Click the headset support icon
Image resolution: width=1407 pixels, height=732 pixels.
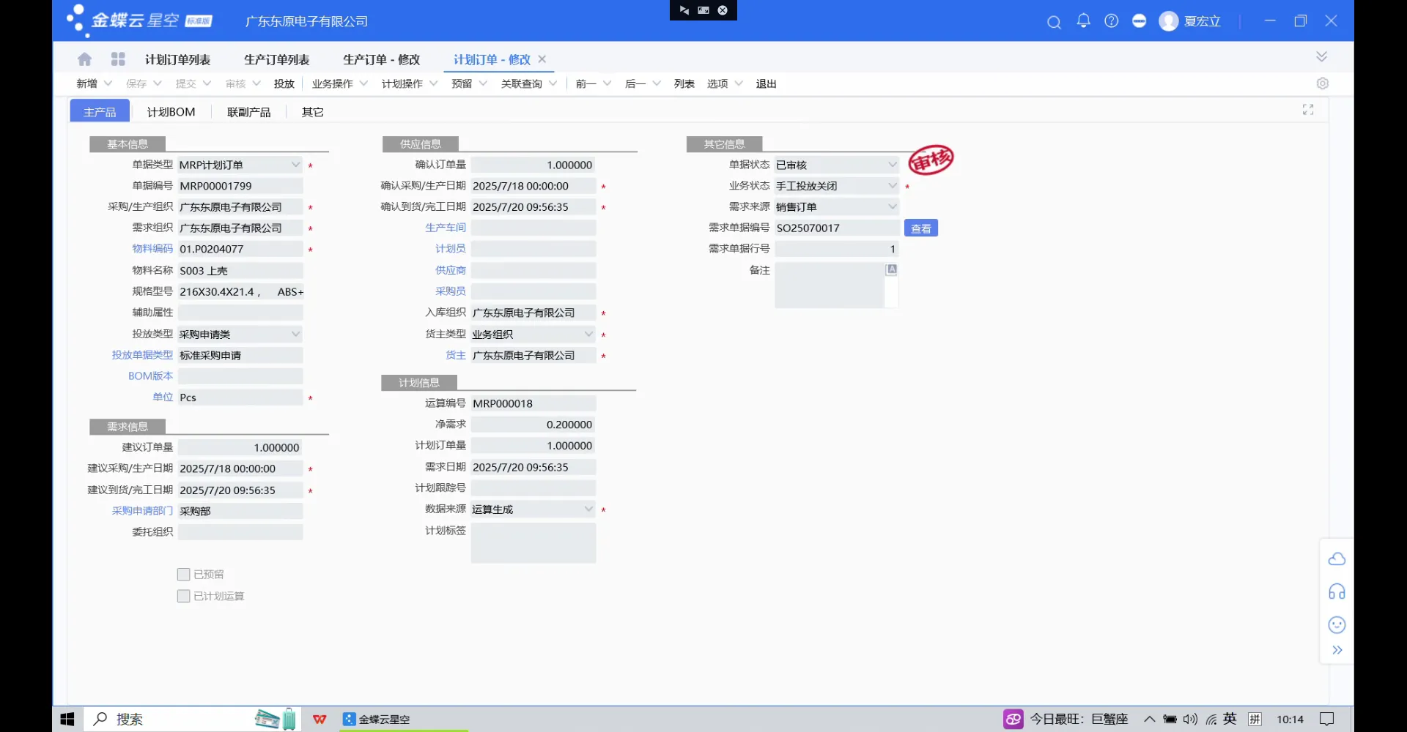coord(1337,591)
